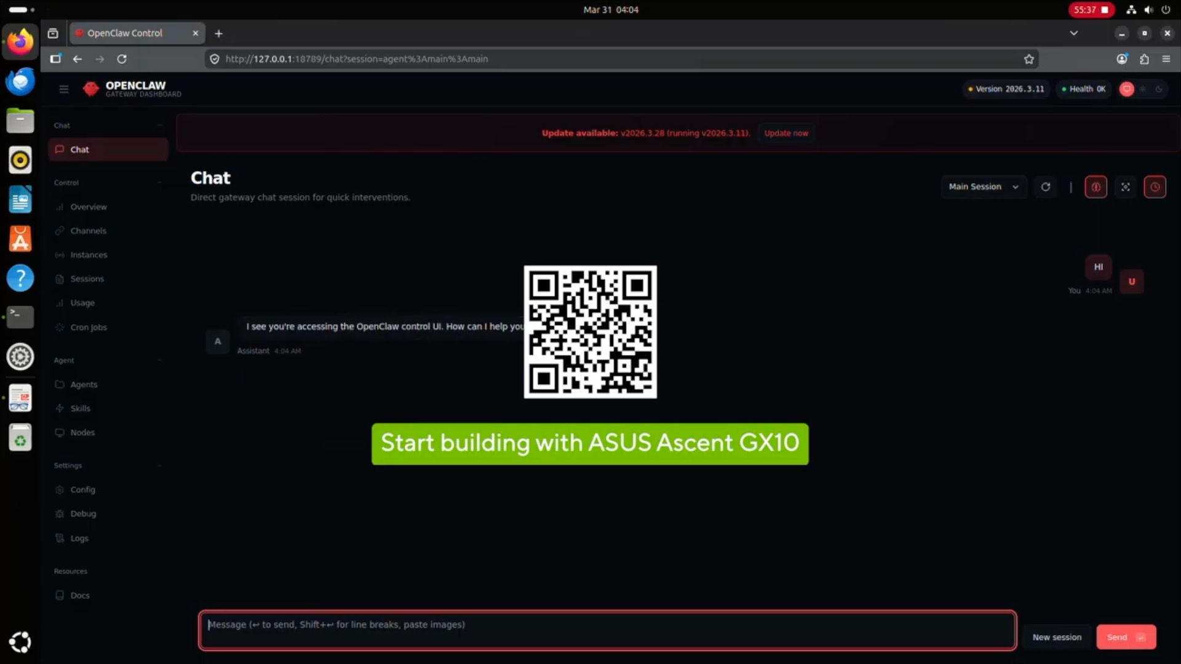Open the Firefox extensions puzzle icon
This screenshot has width=1181, height=664.
1144,59
